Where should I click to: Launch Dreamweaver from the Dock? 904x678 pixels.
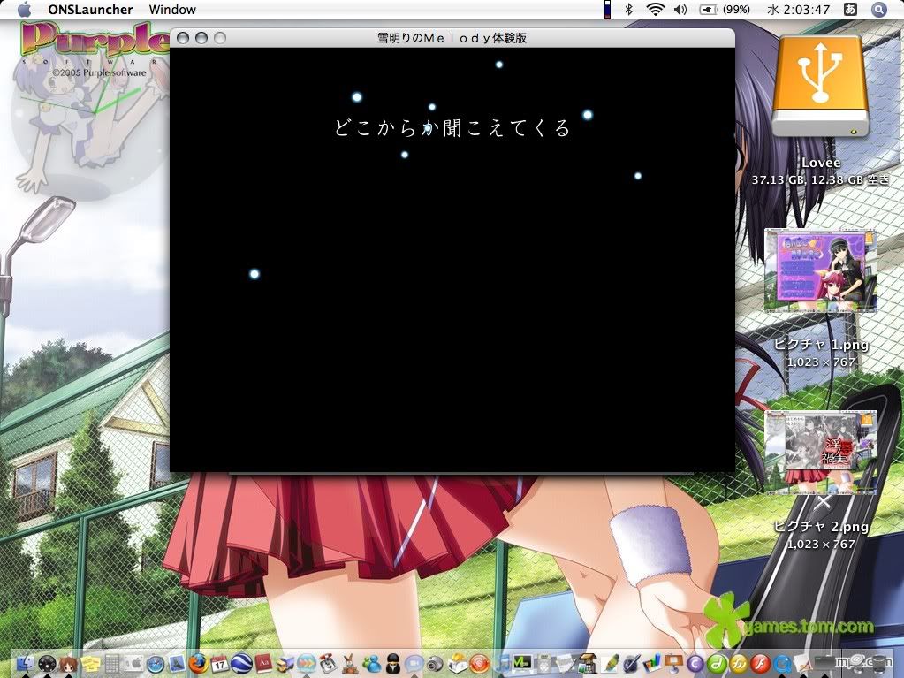coord(718,664)
